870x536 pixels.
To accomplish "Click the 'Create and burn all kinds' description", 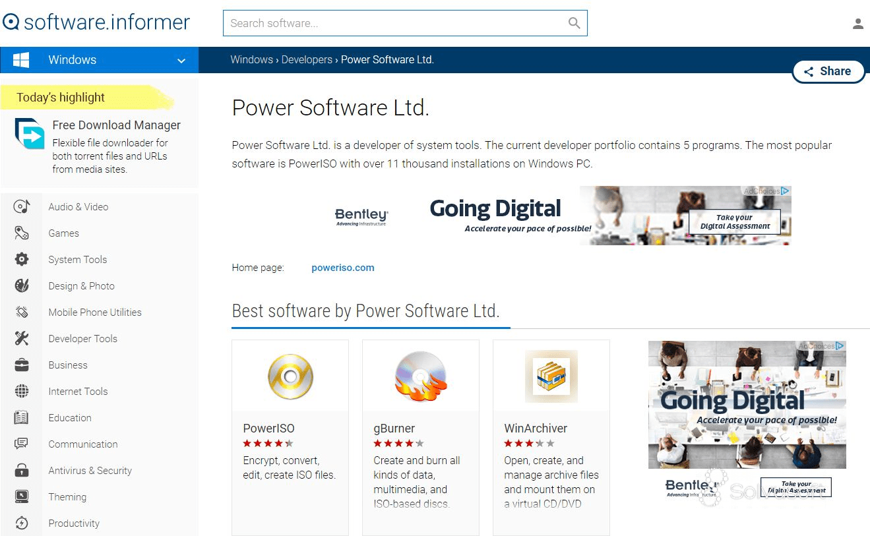I will (417, 482).
